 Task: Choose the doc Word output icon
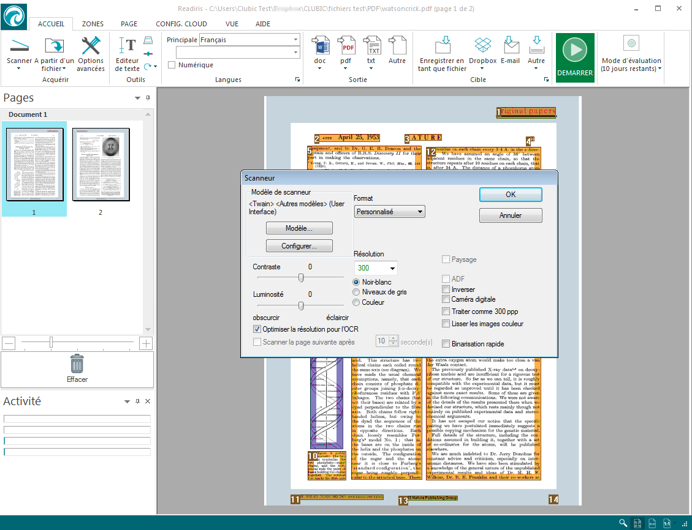point(320,47)
